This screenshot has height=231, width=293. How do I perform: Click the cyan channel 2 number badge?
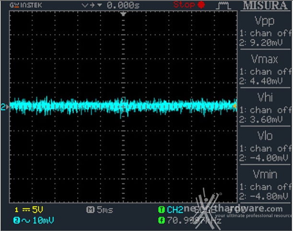[x=16, y=220]
